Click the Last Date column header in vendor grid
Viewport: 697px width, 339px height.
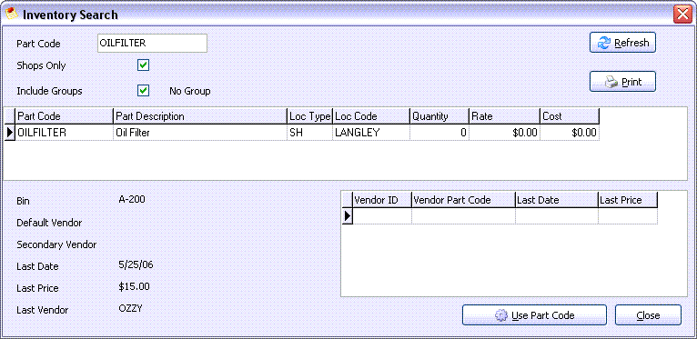tap(557, 200)
